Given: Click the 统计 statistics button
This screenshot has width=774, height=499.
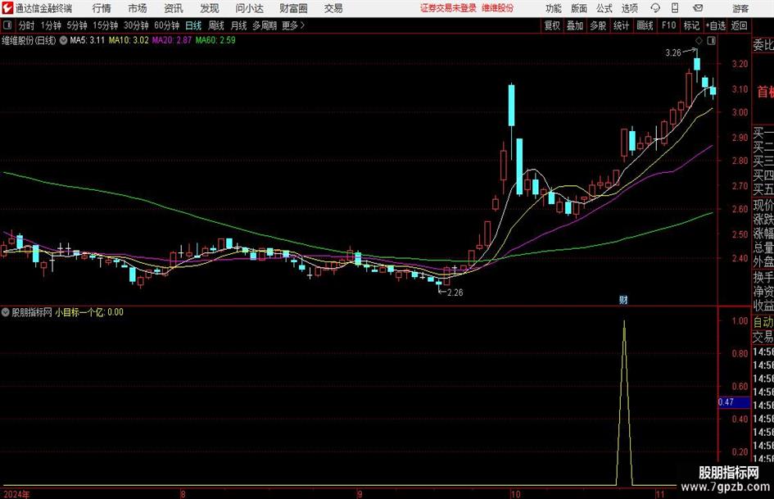Looking at the screenshot, I should coord(621,25).
